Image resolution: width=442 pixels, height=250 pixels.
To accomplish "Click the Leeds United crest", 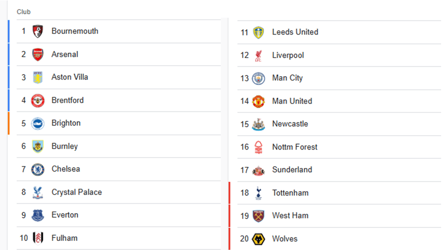I will coord(259,32).
